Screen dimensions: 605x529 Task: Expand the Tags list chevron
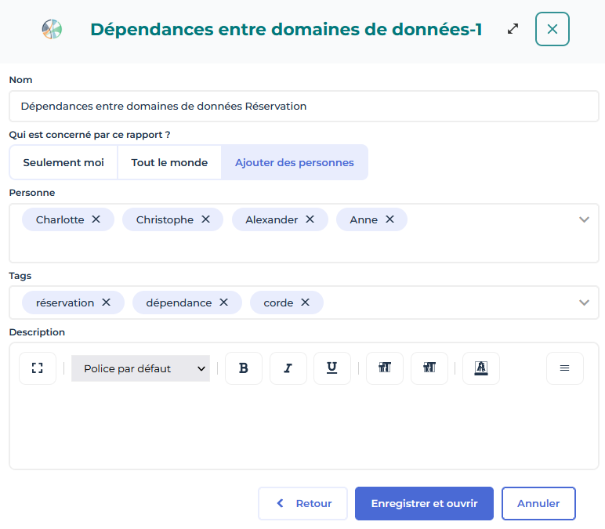[x=584, y=303]
